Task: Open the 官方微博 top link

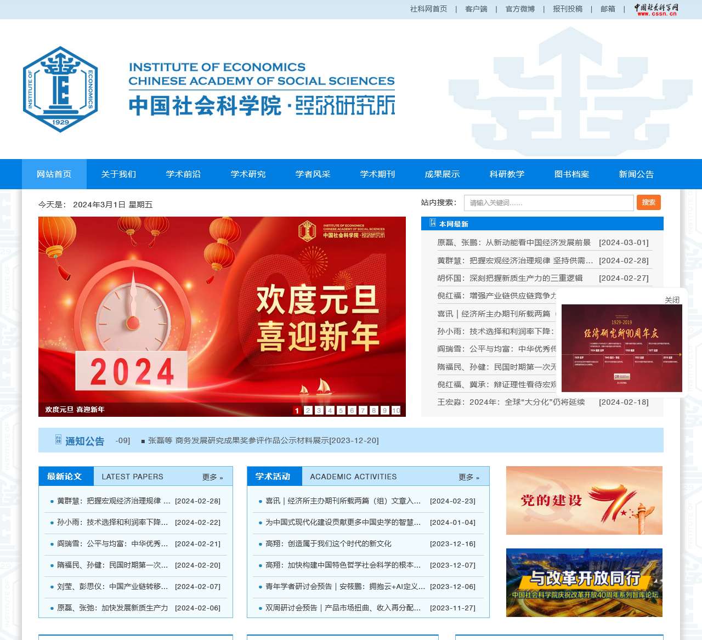Action: 520,9
